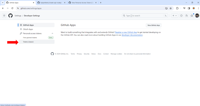Open the Status footer link
Screen dimensions: 200x106
93,54
